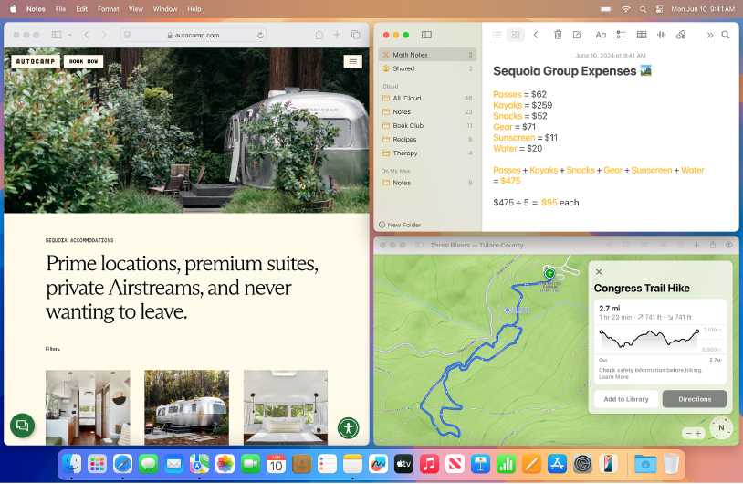743x484 pixels.
Task: Select the Book Club folder in Notes
Action: (408, 125)
